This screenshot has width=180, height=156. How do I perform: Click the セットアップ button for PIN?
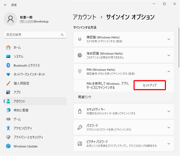point(150,85)
